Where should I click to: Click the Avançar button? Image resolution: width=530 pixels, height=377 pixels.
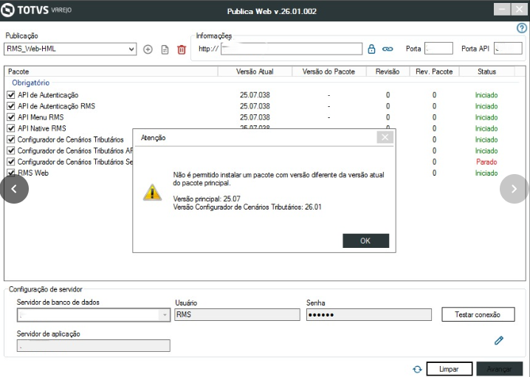[499, 369]
